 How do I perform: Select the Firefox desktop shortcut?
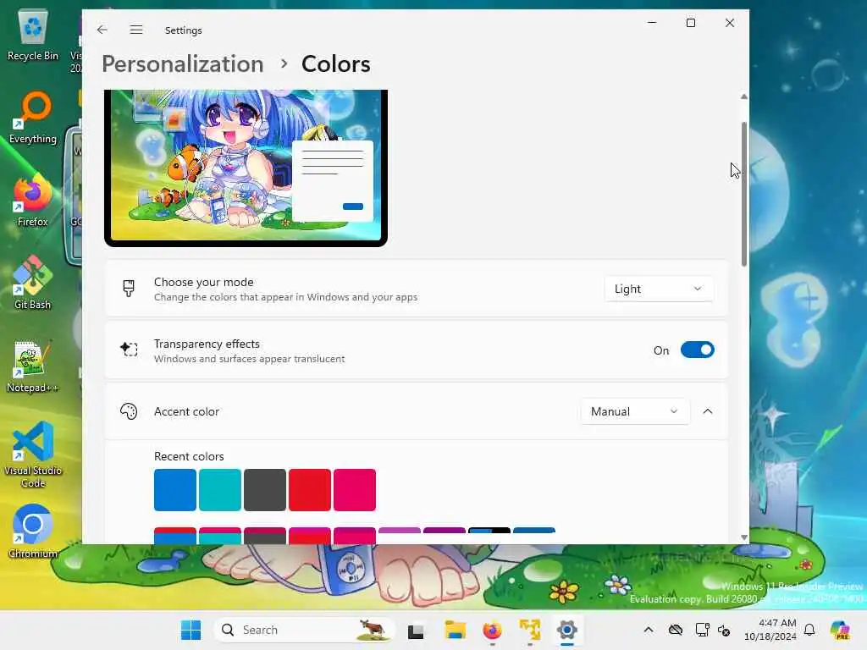coord(33,201)
